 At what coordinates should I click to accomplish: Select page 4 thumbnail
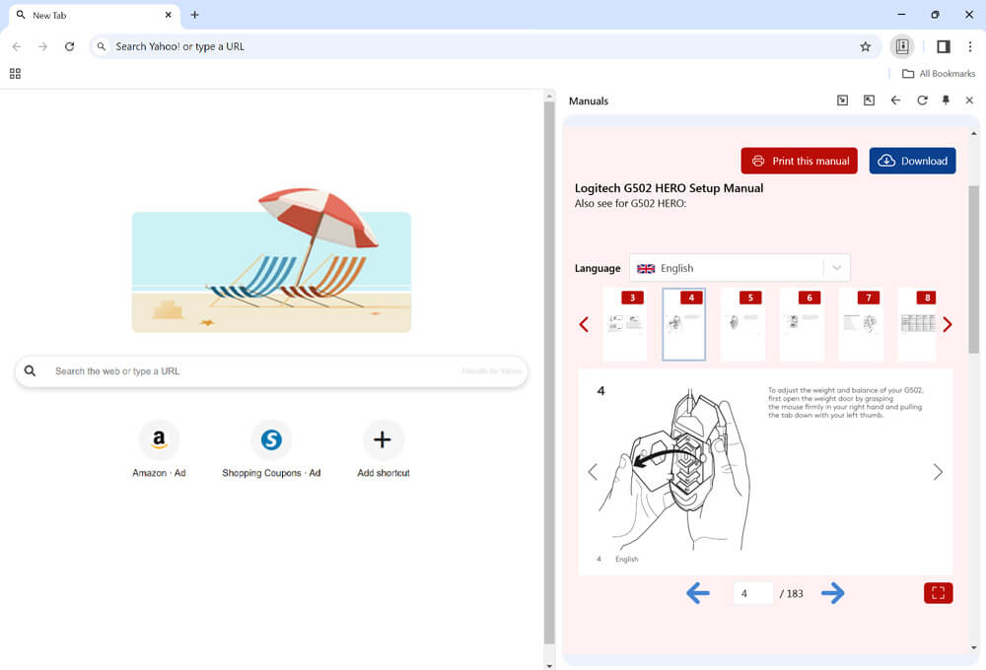pos(683,324)
